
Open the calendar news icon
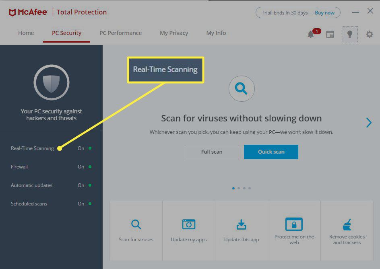click(x=330, y=34)
